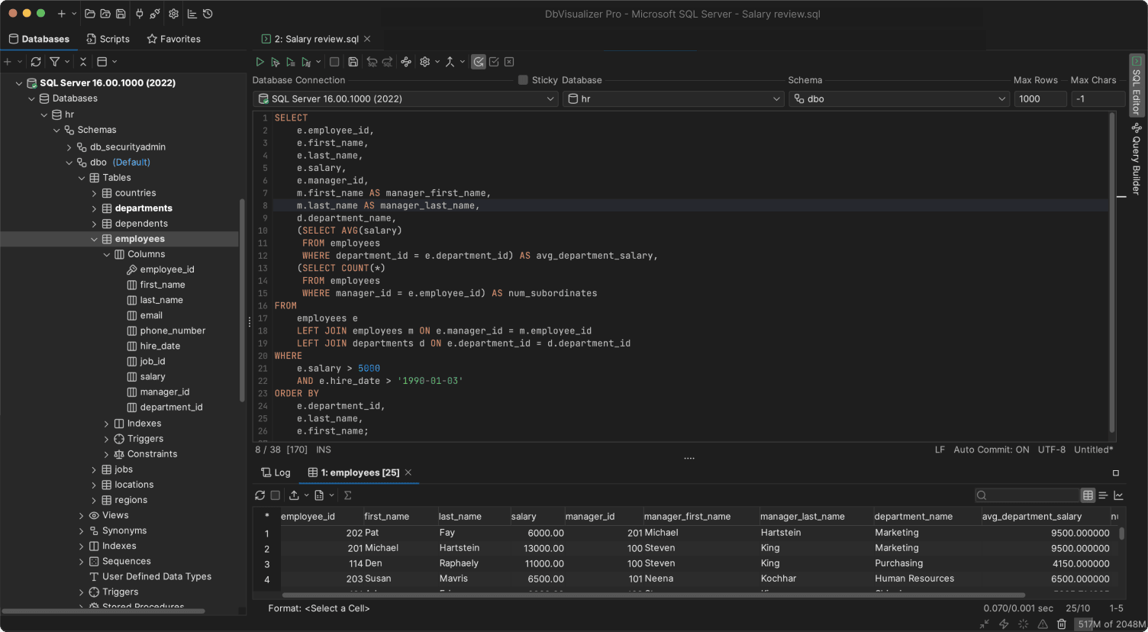Redo the SQL edit
Viewport: 1148px width, 632px height.
click(389, 61)
